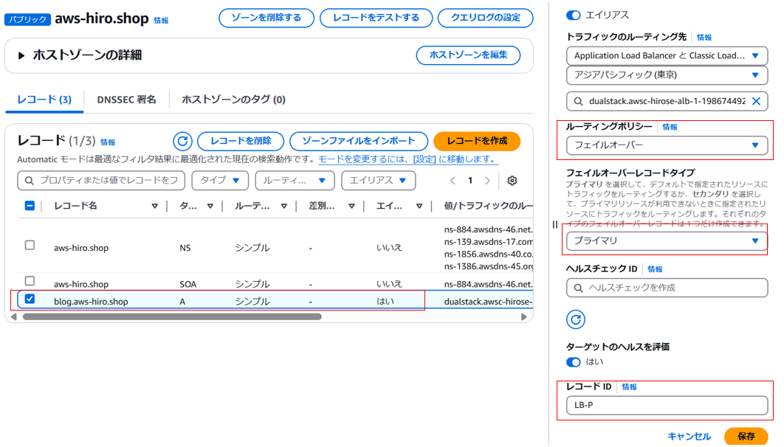Go to previous page of records

point(453,181)
